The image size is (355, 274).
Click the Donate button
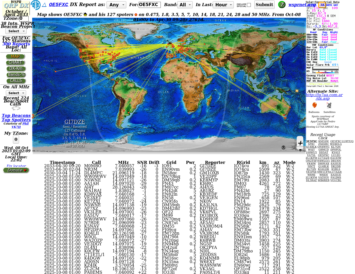click(16, 170)
